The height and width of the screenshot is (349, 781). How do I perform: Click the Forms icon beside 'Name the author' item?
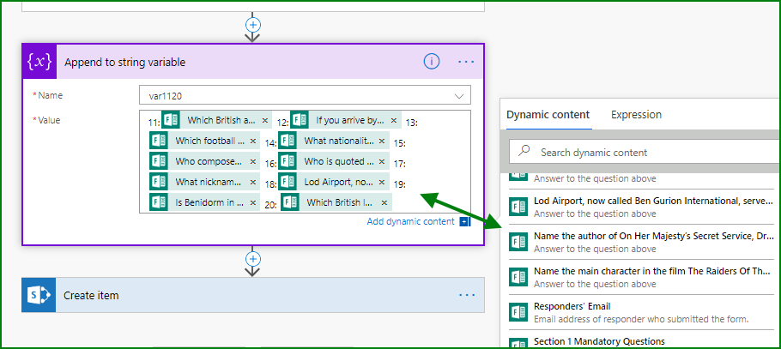pos(518,242)
